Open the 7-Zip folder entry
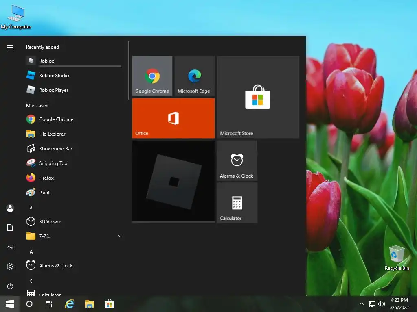The image size is (417, 312). (x=73, y=236)
